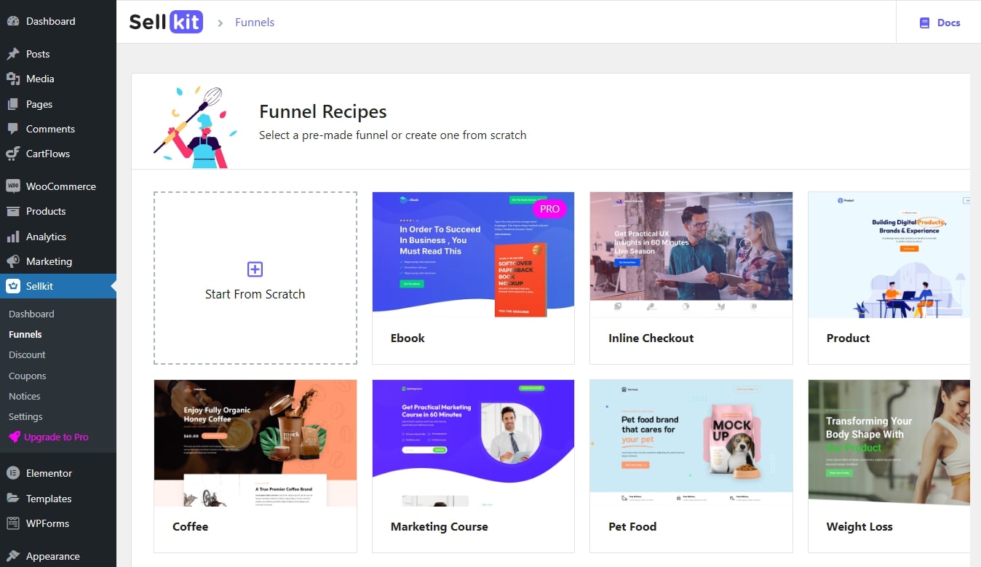Screen dimensions: 981x567
Task: Click the Appearance paintbrush icon
Action: 13,556
